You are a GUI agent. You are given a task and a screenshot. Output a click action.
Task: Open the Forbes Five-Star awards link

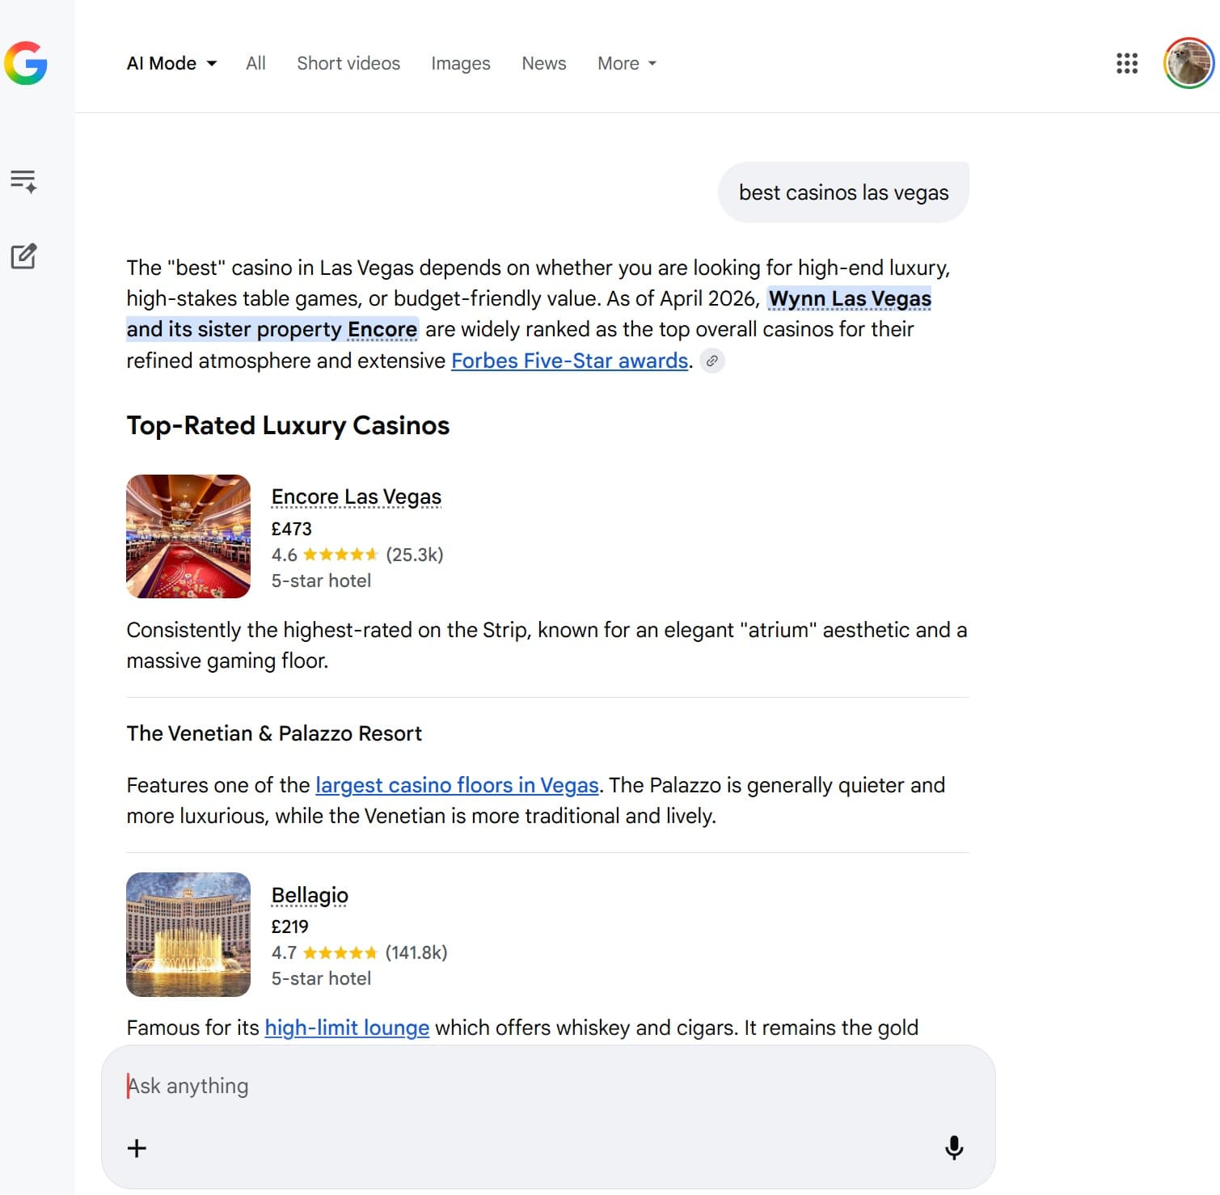[569, 361]
